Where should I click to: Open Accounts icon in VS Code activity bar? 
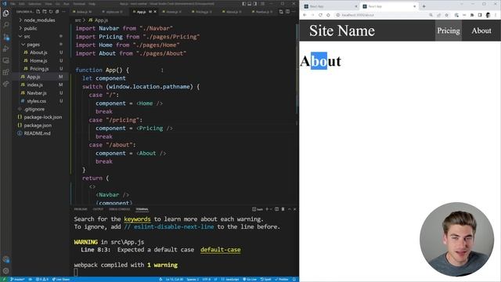click(x=5, y=259)
